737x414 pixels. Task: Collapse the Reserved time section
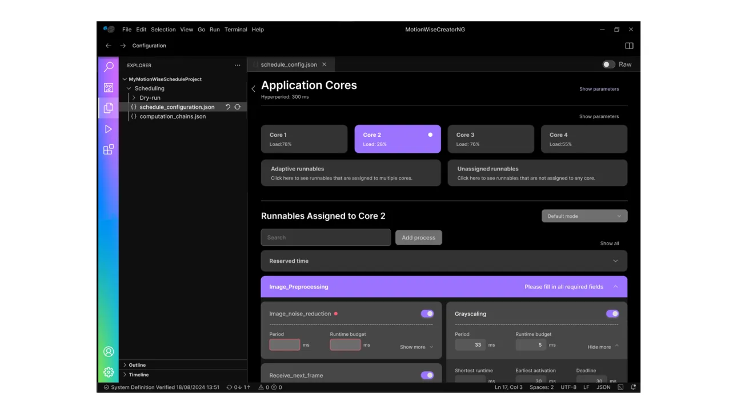(x=615, y=261)
